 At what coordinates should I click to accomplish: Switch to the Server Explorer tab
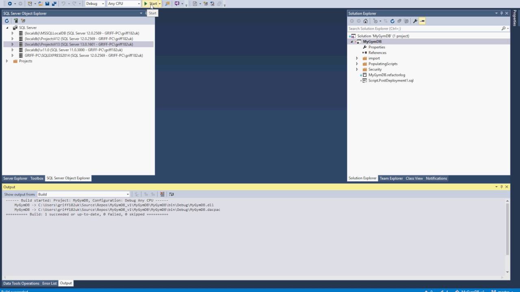click(x=15, y=178)
